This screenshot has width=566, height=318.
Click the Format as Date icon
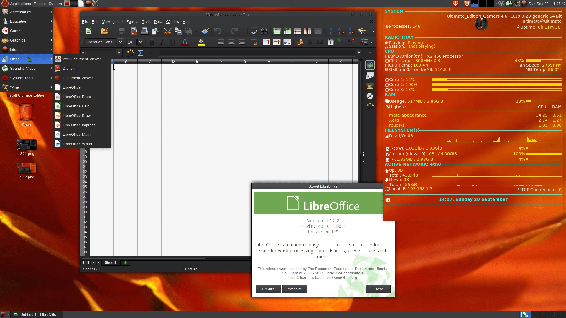tap(330, 42)
